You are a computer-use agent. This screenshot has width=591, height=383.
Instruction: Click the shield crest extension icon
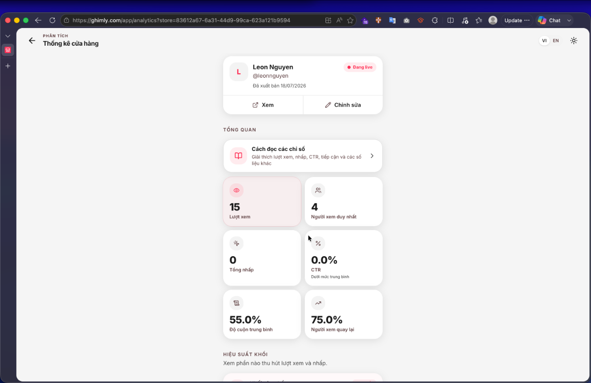click(x=379, y=21)
